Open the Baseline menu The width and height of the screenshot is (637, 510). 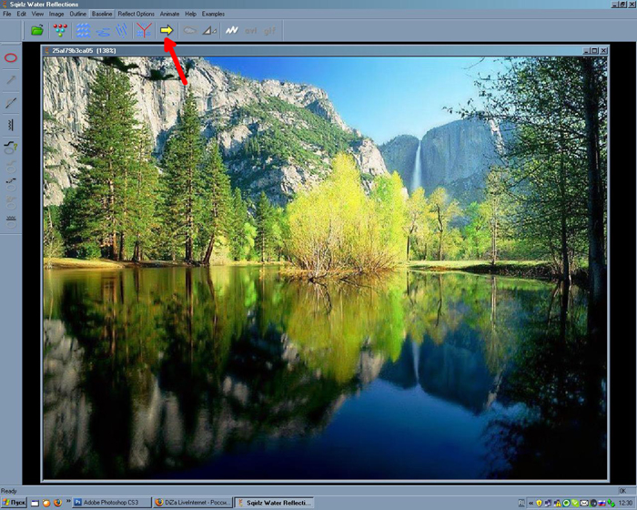click(x=102, y=14)
